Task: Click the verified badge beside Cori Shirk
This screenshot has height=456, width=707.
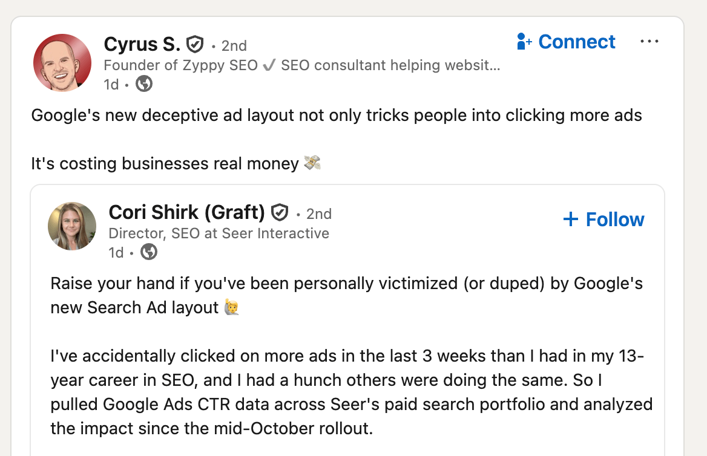Action: tap(280, 213)
